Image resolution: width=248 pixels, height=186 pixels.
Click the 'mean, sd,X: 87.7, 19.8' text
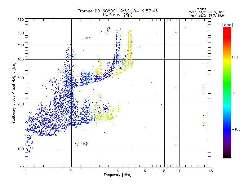tap(206, 15)
